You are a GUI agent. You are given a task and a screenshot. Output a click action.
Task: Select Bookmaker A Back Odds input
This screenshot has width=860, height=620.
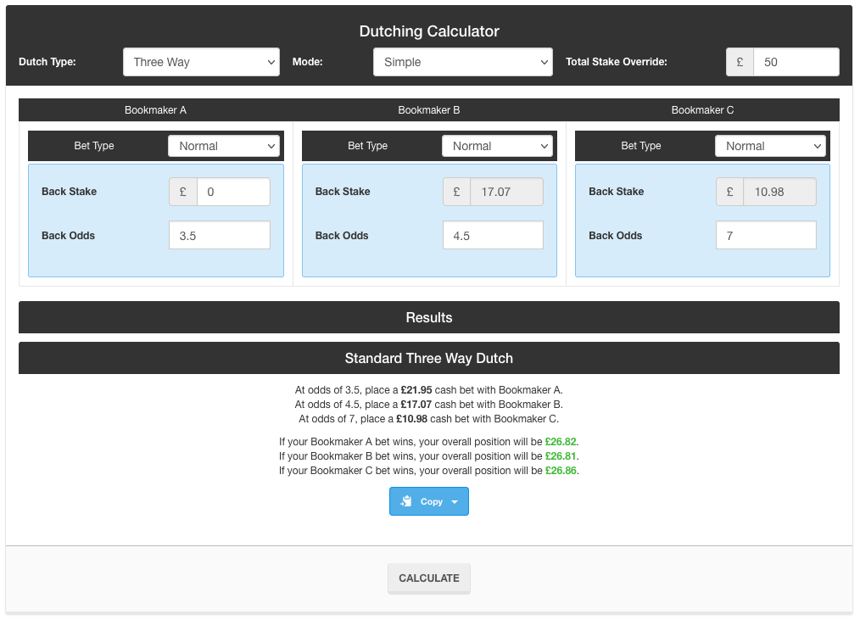[x=220, y=236]
